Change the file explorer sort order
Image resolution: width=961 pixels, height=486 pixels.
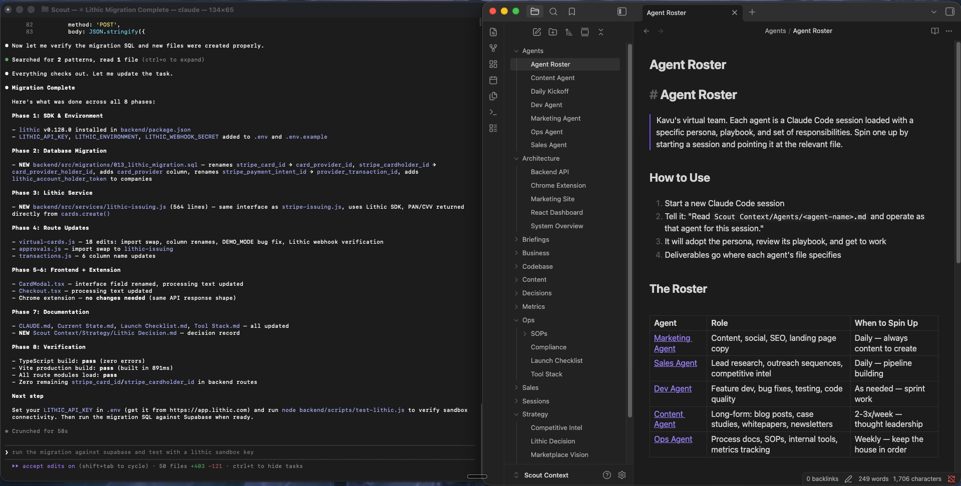click(569, 32)
